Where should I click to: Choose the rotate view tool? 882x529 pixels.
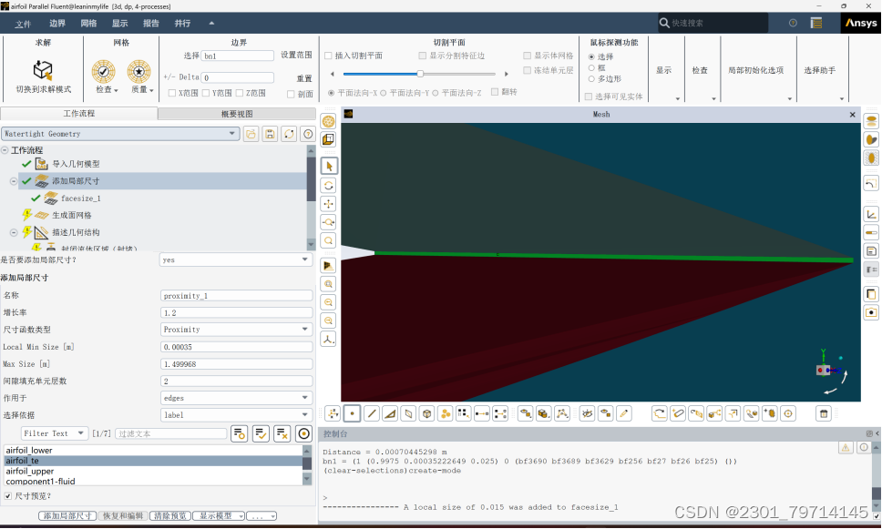(329, 185)
